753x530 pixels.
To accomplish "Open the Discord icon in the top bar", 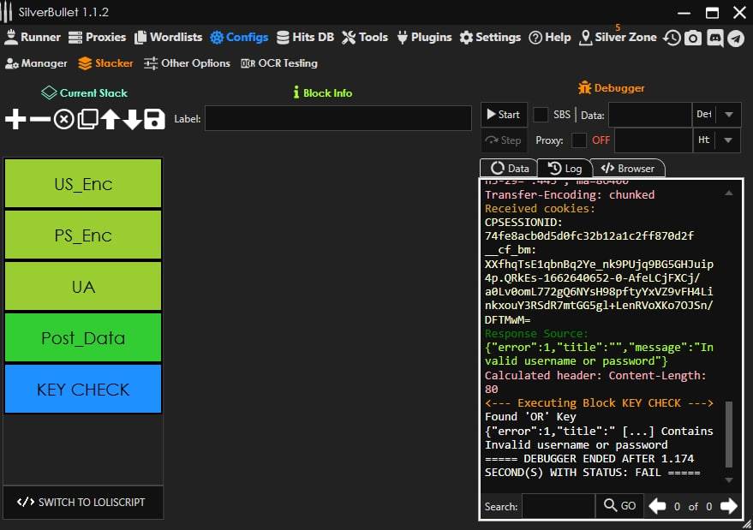I will (x=714, y=38).
